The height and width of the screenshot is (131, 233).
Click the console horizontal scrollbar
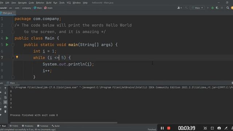(x=64, y=123)
